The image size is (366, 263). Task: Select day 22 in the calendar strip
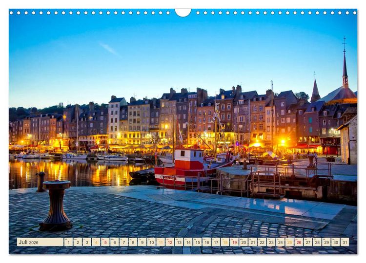coord(262,242)
